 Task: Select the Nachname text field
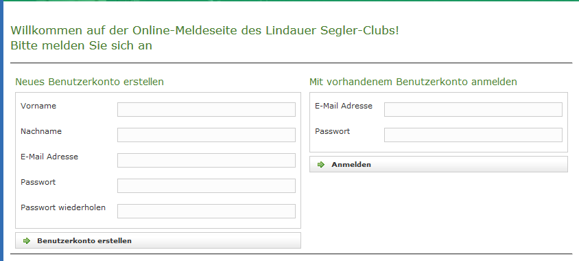[x=206, y=135]
